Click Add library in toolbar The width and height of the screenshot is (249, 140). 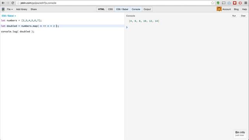pyautogui.click(x=22, y=9)
